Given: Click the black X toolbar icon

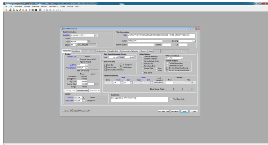Looking at the screenshot, I should 60,10.
